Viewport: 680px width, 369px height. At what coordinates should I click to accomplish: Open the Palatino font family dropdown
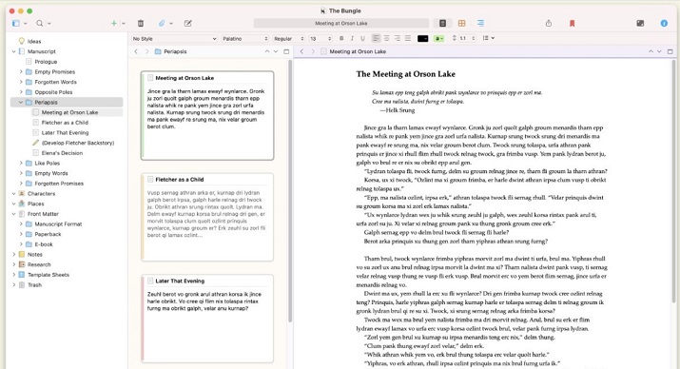coord(245,39)
